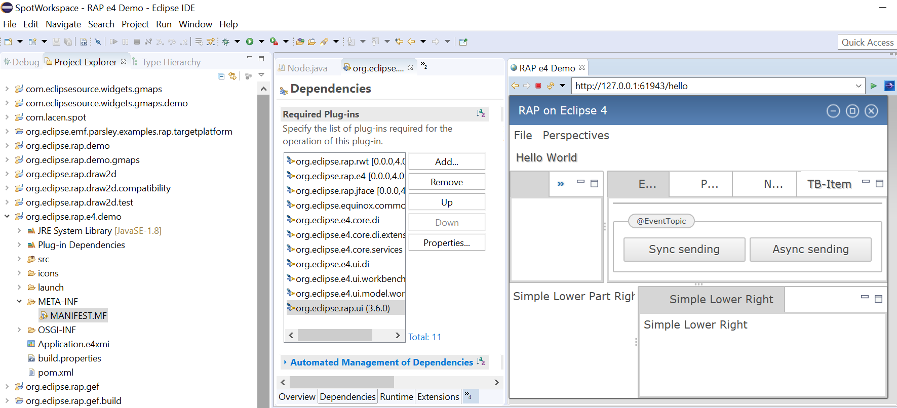
Task: Click the Run Last Tool (external tools) icon
Action: click(274, 42)
